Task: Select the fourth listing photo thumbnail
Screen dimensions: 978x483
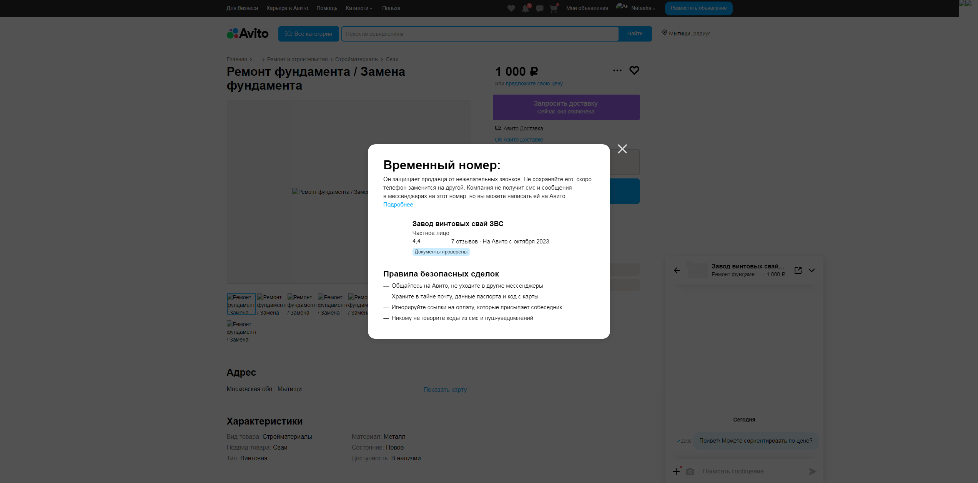Action: tap(332, 304)
